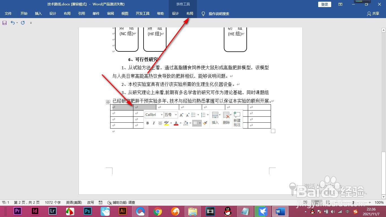Apply red font color
This screenshot has width=386, height=217.
click(x=176, y=123)
